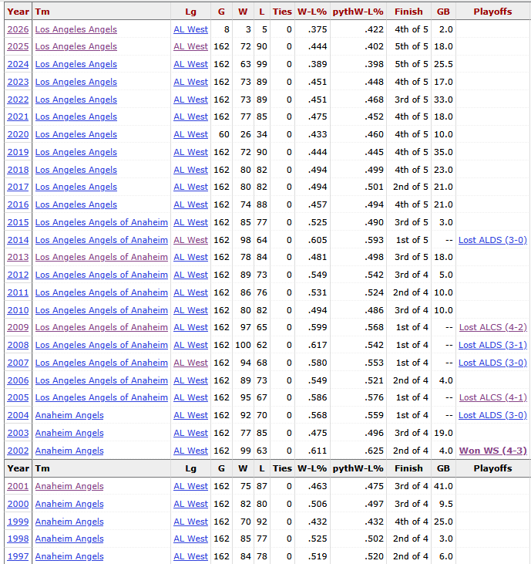Open the 2016 season link

pyautogui.click(x=18, y=204)
